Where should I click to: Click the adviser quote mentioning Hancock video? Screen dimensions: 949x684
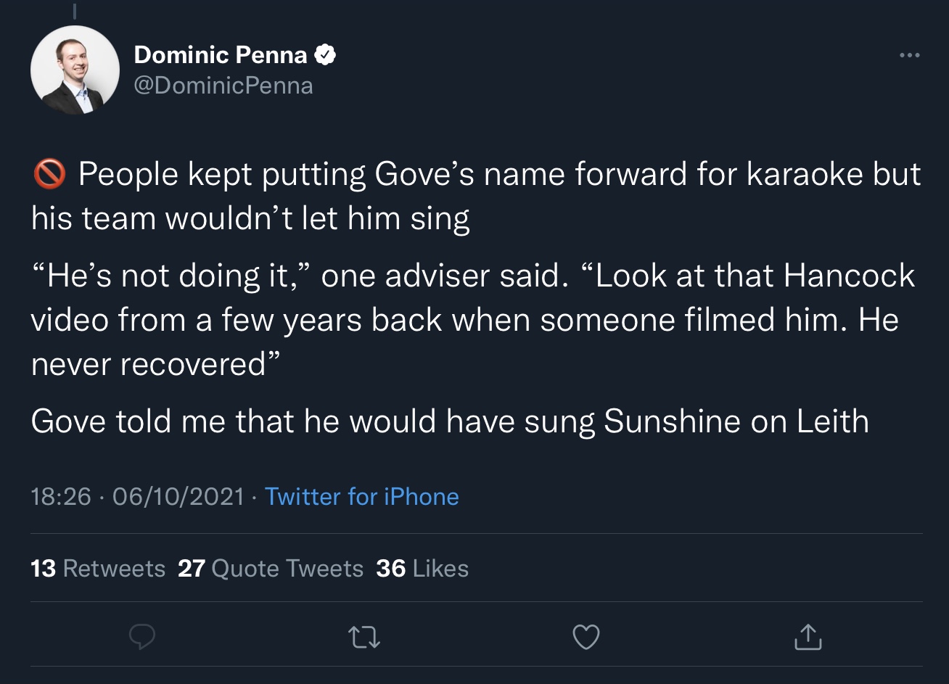[473, 320]
